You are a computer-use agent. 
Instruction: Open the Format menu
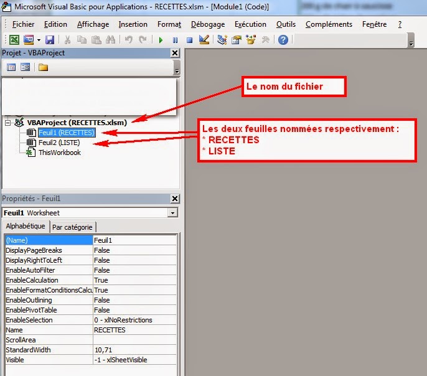169,24
